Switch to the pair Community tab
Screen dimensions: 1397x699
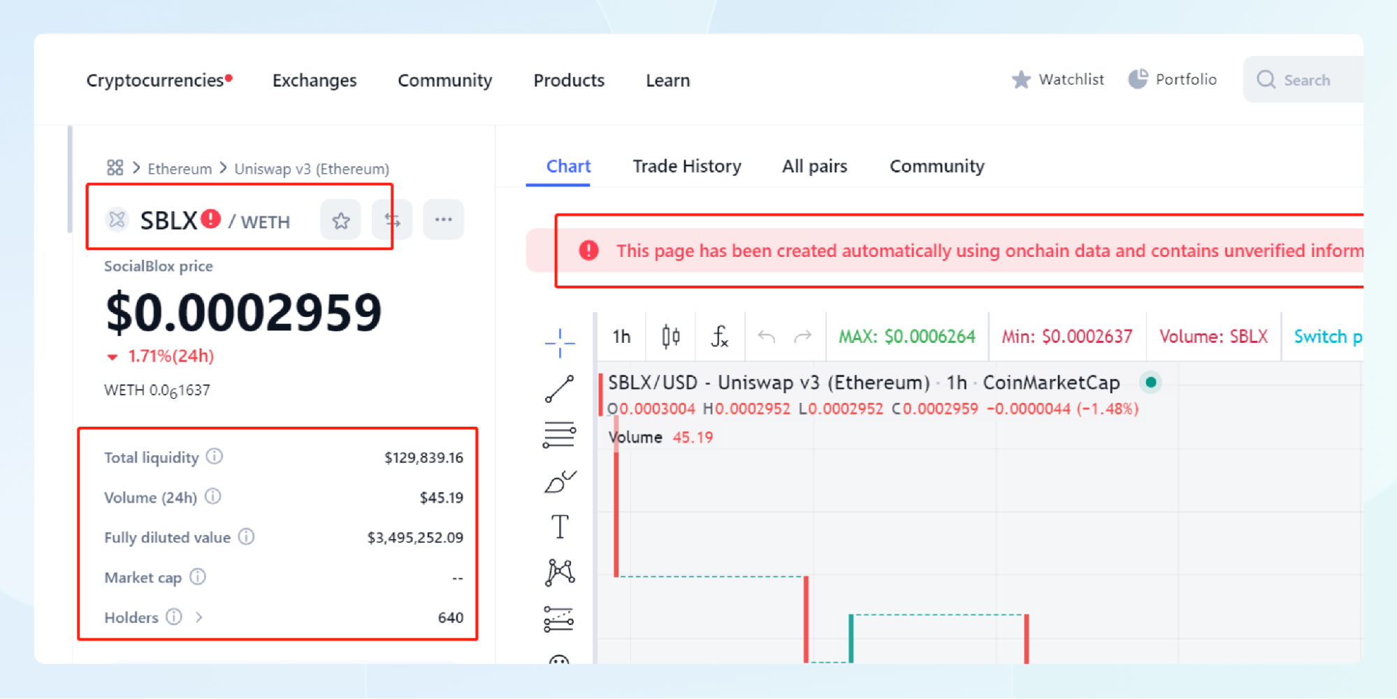point(937,166)
